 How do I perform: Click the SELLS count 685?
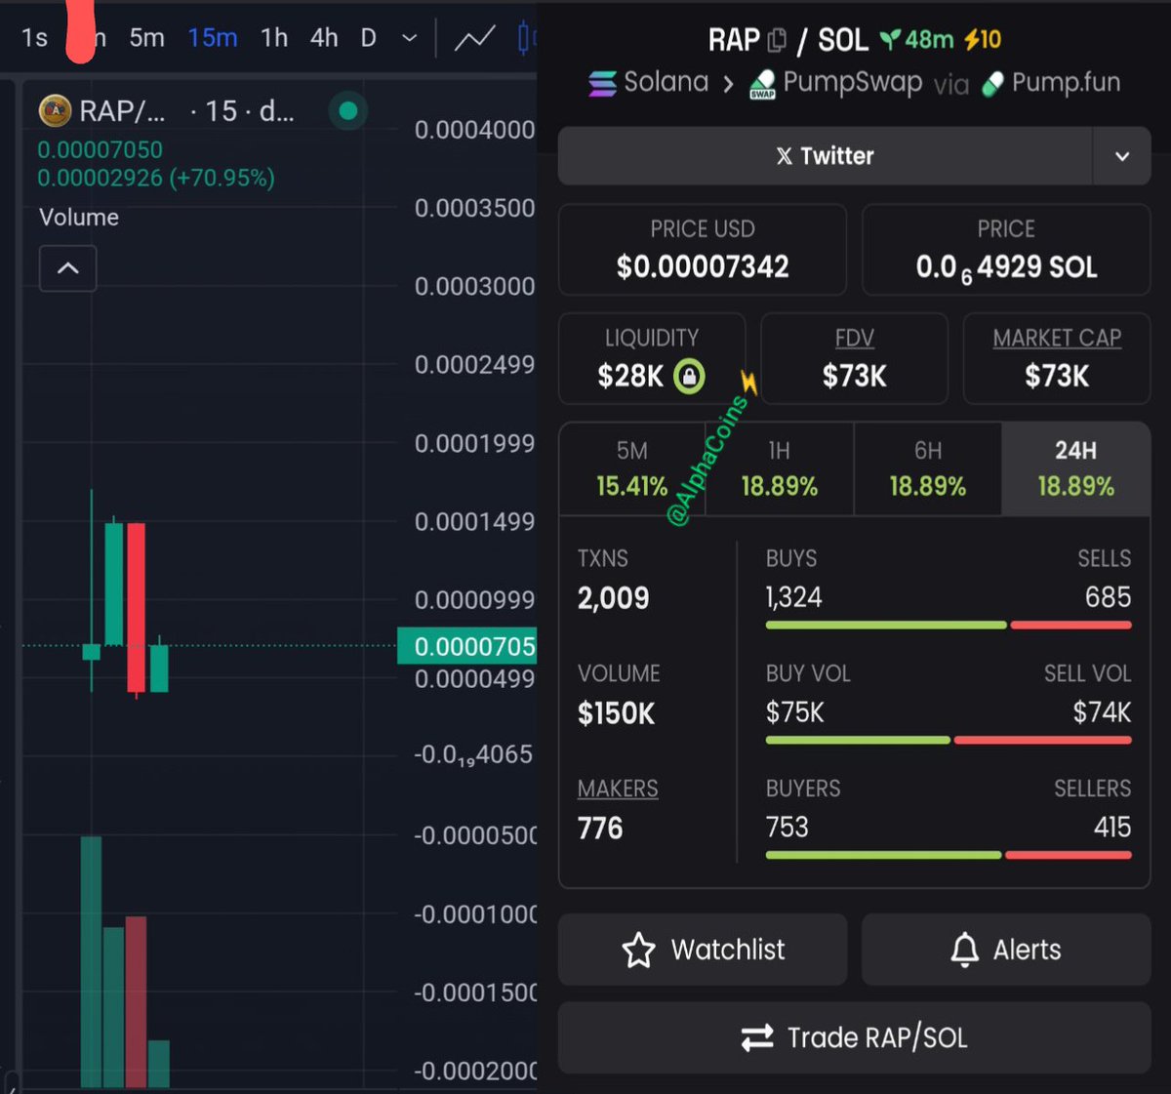tap(1108, 597)
